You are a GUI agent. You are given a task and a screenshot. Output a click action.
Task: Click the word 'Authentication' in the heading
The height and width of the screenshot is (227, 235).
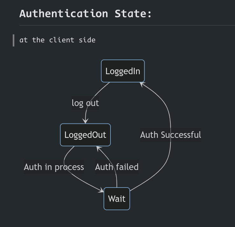click(64, 14)
